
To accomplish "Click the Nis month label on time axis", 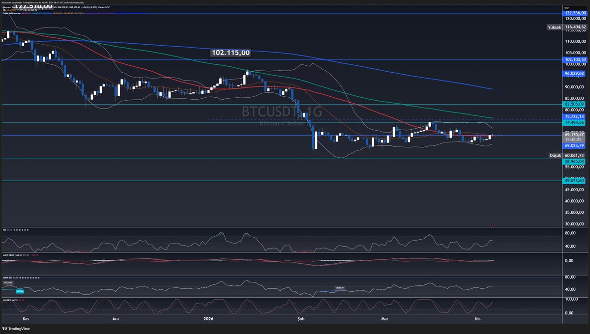I will click(x=476, y=318).
